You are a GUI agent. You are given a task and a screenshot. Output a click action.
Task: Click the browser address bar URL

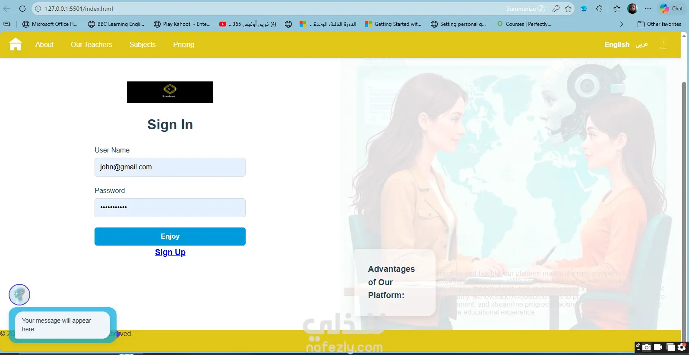click(79, 9)
